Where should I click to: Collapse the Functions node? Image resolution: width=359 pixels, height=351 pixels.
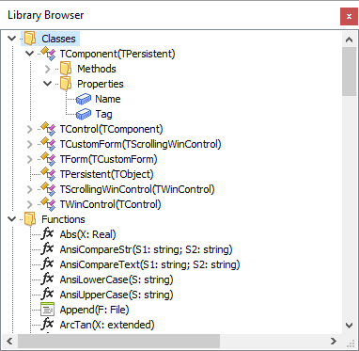click(x=12, y=219)
